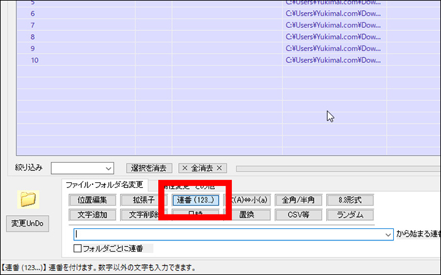This screenshot has width=441, height=275.
Task: Click the 文字削除 button
Action: [x=143, y=214]
